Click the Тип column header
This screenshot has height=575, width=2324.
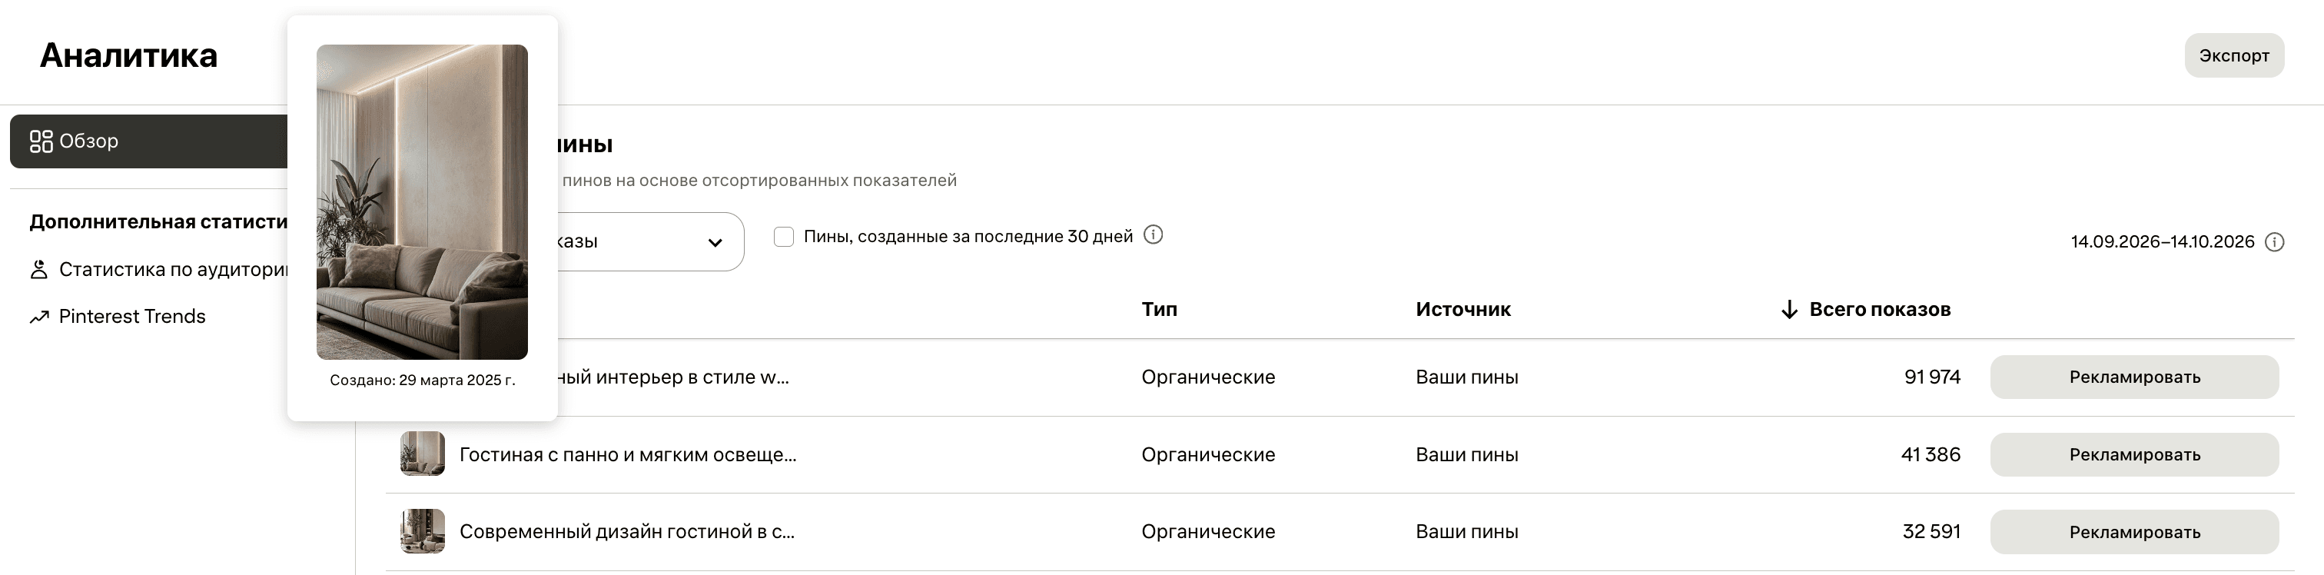pyautogui.click(x=1159, y=310)
